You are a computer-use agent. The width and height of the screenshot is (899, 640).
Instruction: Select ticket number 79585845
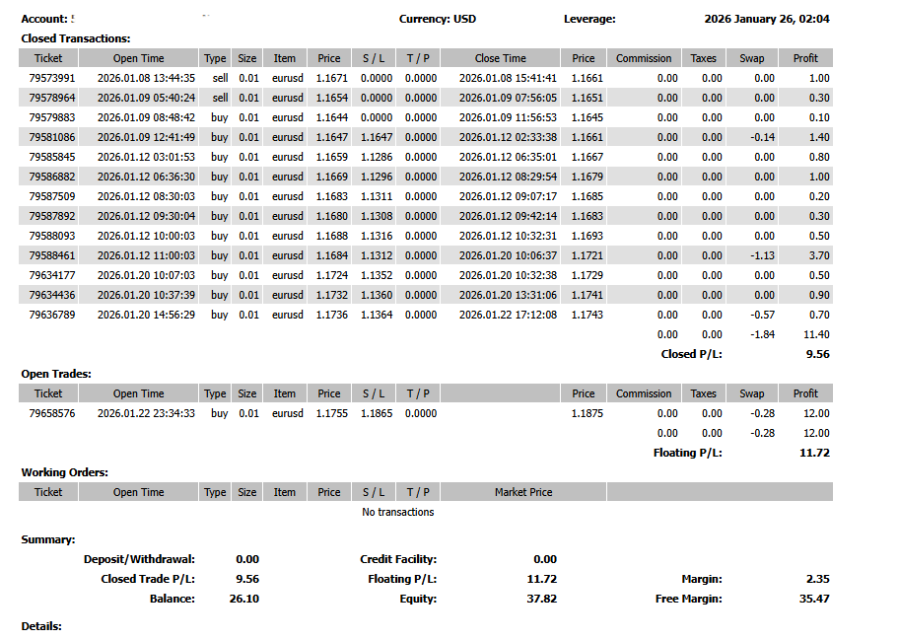coord(52,157)
